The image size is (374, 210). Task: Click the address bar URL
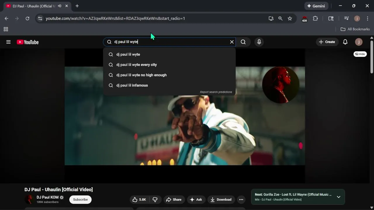click(x=115, y=18)
